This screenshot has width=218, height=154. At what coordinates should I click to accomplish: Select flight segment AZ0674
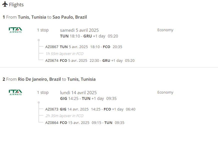90,61
